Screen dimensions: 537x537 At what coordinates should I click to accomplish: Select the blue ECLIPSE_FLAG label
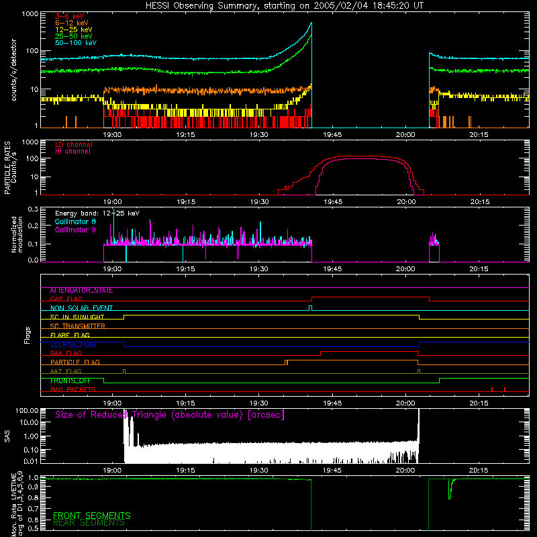pos(73,344)
